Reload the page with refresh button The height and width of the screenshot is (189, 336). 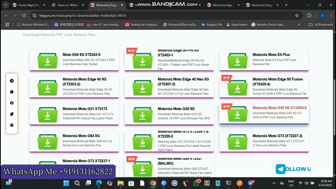(24, 15)
